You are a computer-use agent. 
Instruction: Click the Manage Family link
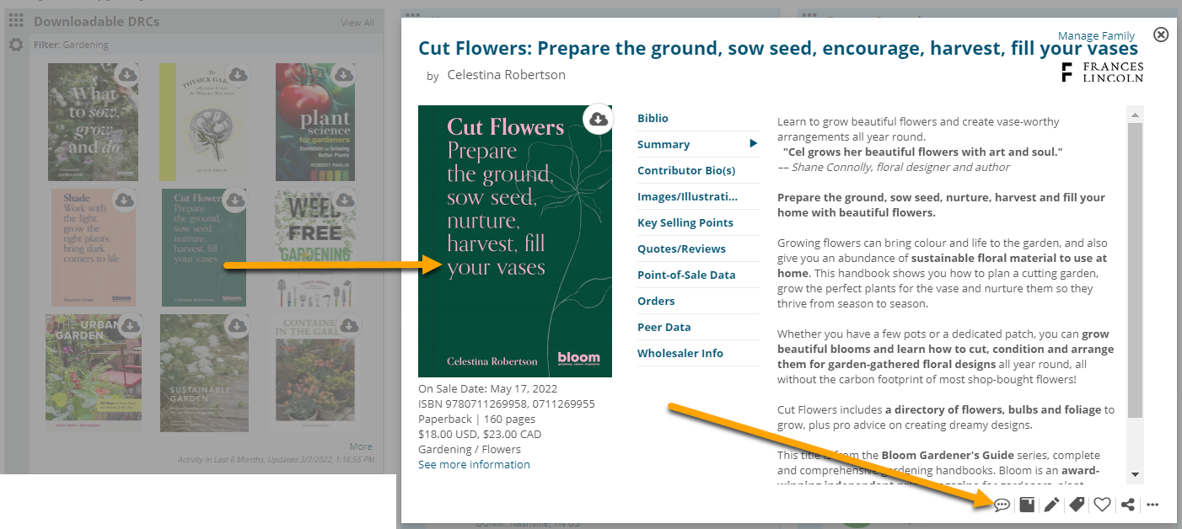(x=1096, y=36)
